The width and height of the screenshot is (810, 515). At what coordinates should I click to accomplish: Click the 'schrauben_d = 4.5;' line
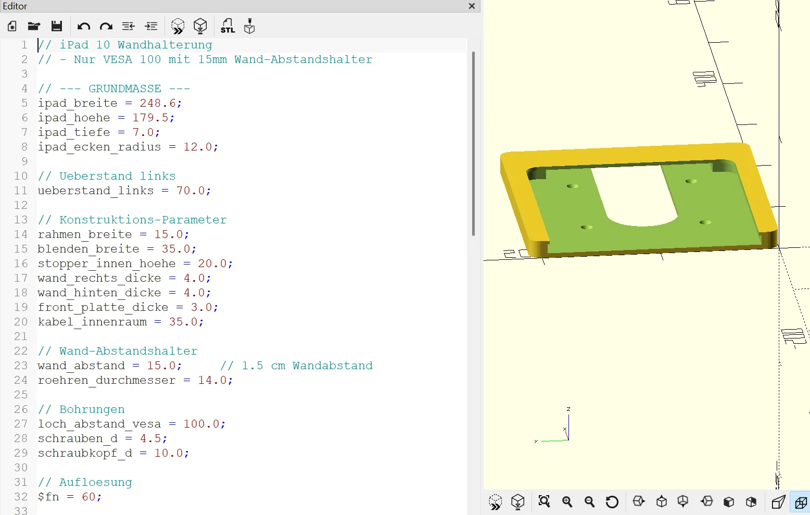[x=103, y=438]
